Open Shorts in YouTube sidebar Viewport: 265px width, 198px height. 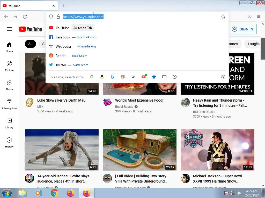(9, 85)
